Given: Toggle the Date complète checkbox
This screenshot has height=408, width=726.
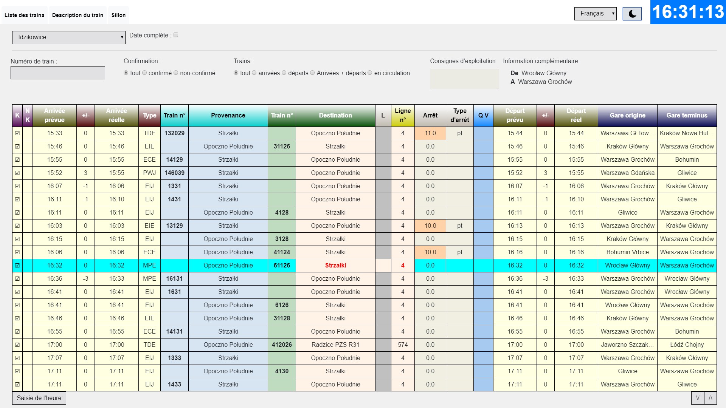Looking at the screenshot, I should [176, 35].
